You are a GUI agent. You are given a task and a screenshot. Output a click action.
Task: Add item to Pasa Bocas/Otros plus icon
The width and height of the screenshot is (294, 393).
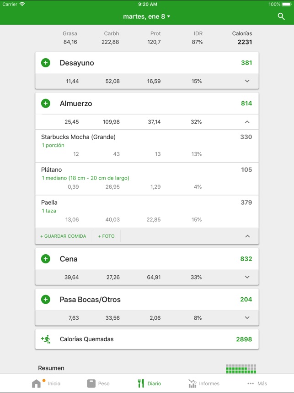[46, 299]
